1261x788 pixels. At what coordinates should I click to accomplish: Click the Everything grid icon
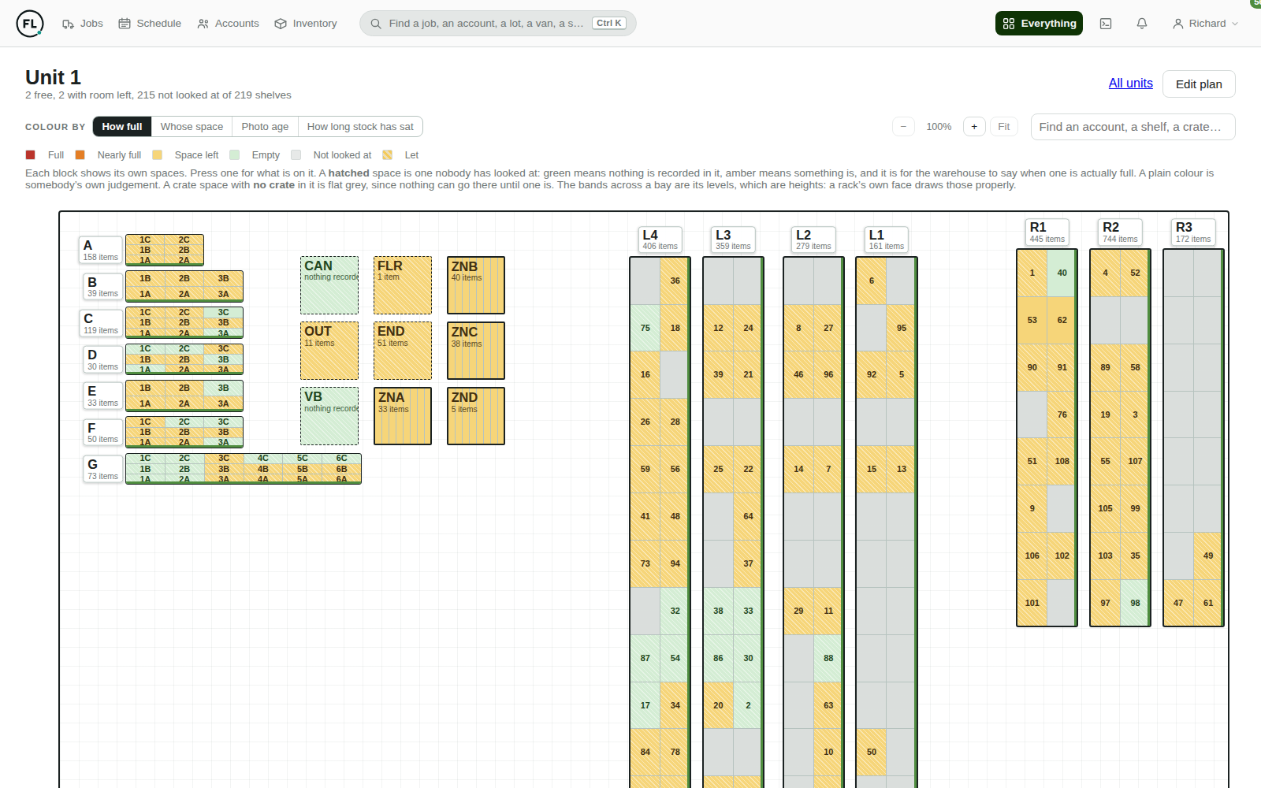pyautogui.click(x=1009, y=24)
